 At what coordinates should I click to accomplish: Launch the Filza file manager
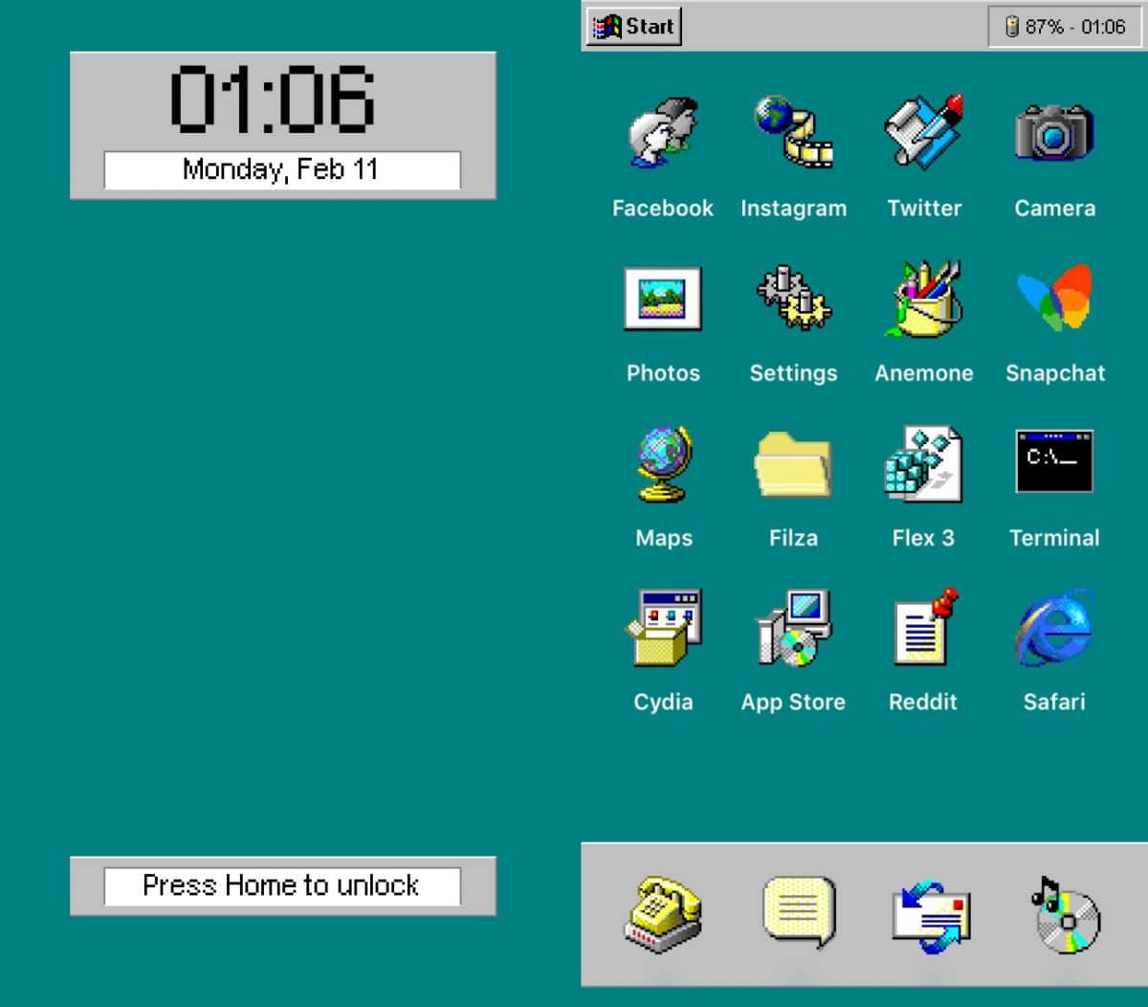[x=793, y=464]
